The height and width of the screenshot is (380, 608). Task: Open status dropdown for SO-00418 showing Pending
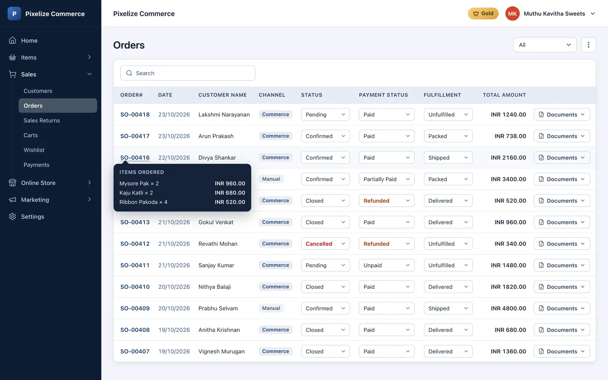pos(326,114)
